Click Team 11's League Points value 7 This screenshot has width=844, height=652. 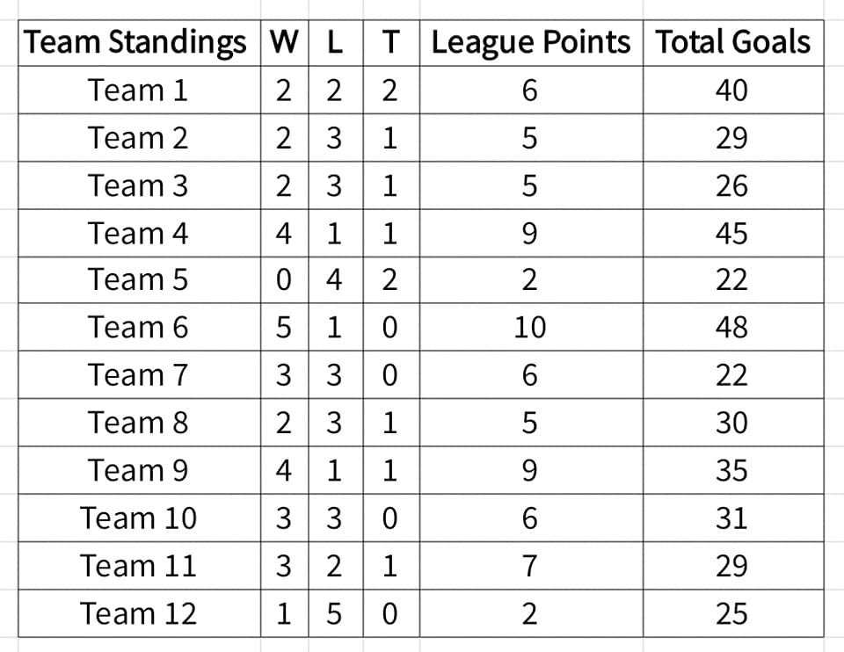click(531, 566)
